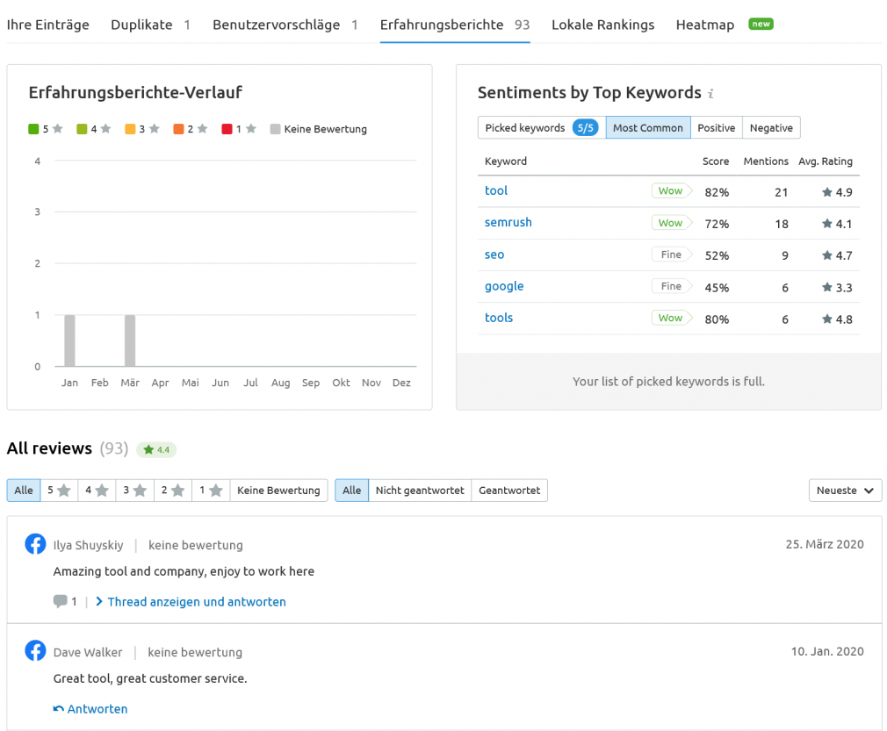Click the comment bubble icon showing 1
The image size is (887, 731).
60,601
